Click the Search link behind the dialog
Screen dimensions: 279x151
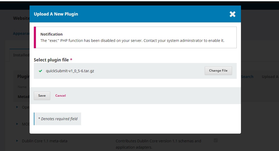tap(247, 77)
